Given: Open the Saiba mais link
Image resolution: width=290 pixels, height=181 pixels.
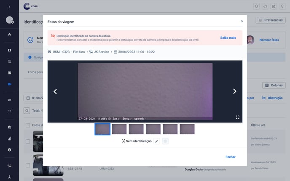Looking at the screenshot, I should tap(228, 38).
